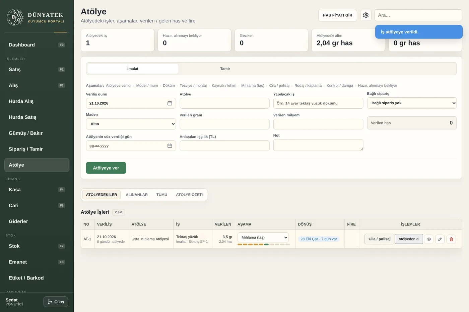The image size is (469, 312).
Task: Click the stage progress bar for AT-1
Action: 264,244
